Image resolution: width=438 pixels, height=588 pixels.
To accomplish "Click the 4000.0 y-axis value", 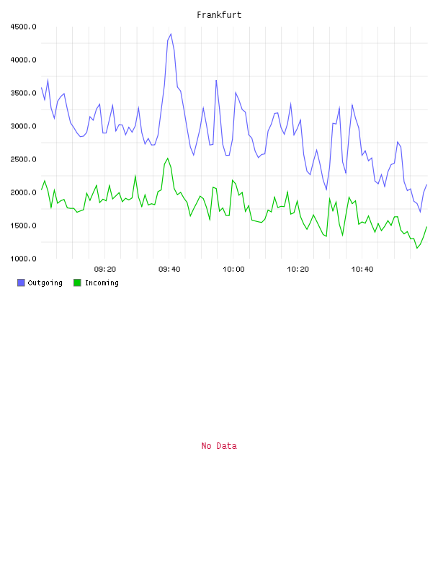I will 23,60.
